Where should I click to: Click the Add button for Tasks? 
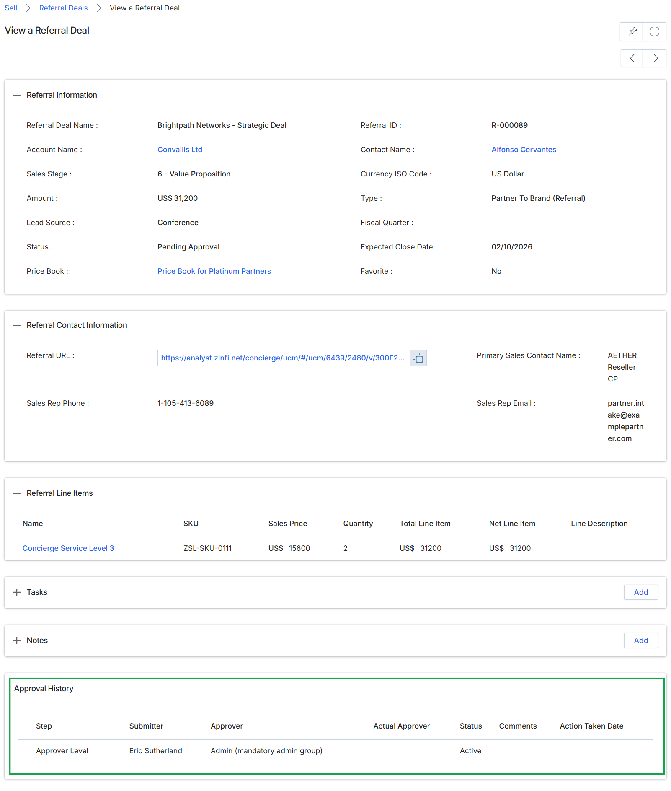click(x=640, y=592)
